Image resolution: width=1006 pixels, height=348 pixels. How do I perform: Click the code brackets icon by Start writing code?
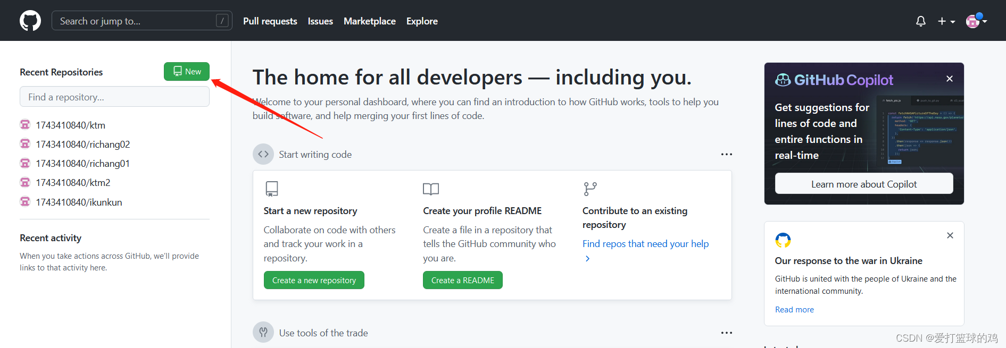click(263, 154)
